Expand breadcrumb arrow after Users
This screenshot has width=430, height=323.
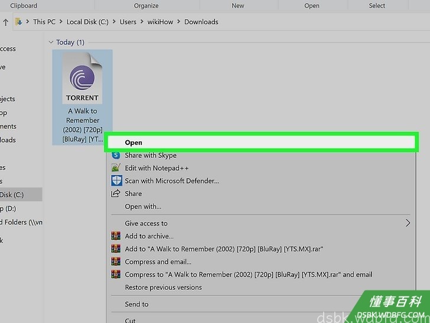(142, 21)
